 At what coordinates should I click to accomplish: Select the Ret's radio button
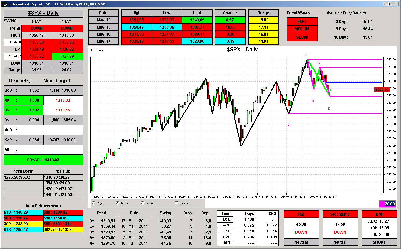118,203
